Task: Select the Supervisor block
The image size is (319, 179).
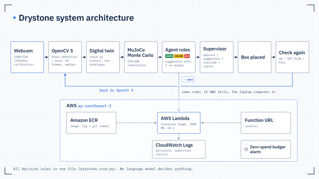Action: click(x=216, y=57)
